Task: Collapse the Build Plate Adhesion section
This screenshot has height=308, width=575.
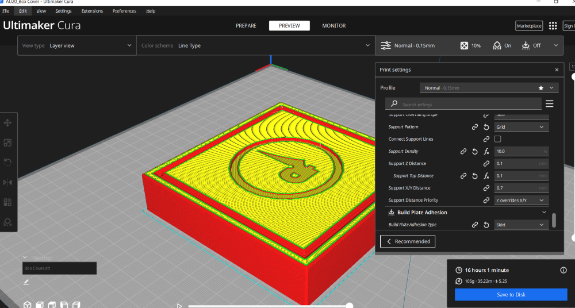Action: pyautogui.click(x=544, y=212)
